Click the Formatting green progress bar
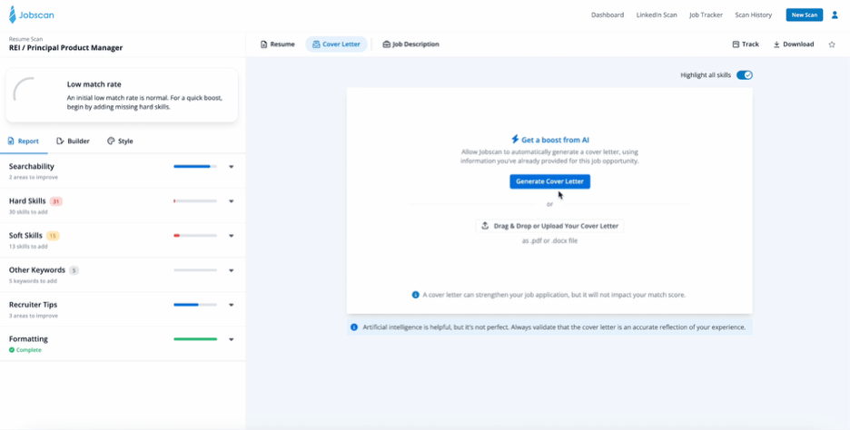The height and width of the screenshot is (430, 850). click(195, 339)
